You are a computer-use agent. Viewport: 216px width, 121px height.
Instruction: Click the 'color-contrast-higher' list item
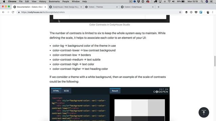point(80,69)
